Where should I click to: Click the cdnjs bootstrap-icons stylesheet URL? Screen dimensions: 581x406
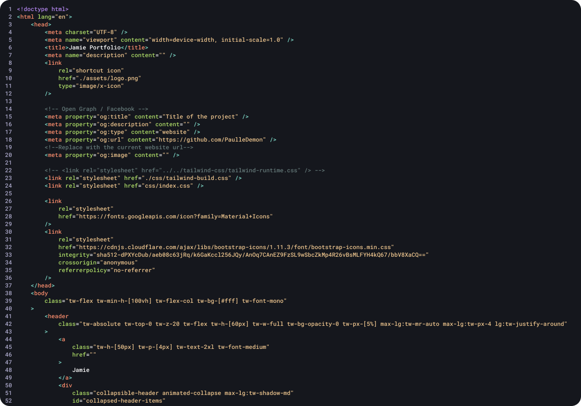coord(226,247)
